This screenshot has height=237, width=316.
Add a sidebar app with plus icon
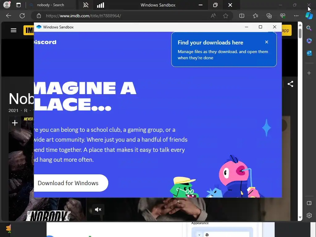pos(309,73)
